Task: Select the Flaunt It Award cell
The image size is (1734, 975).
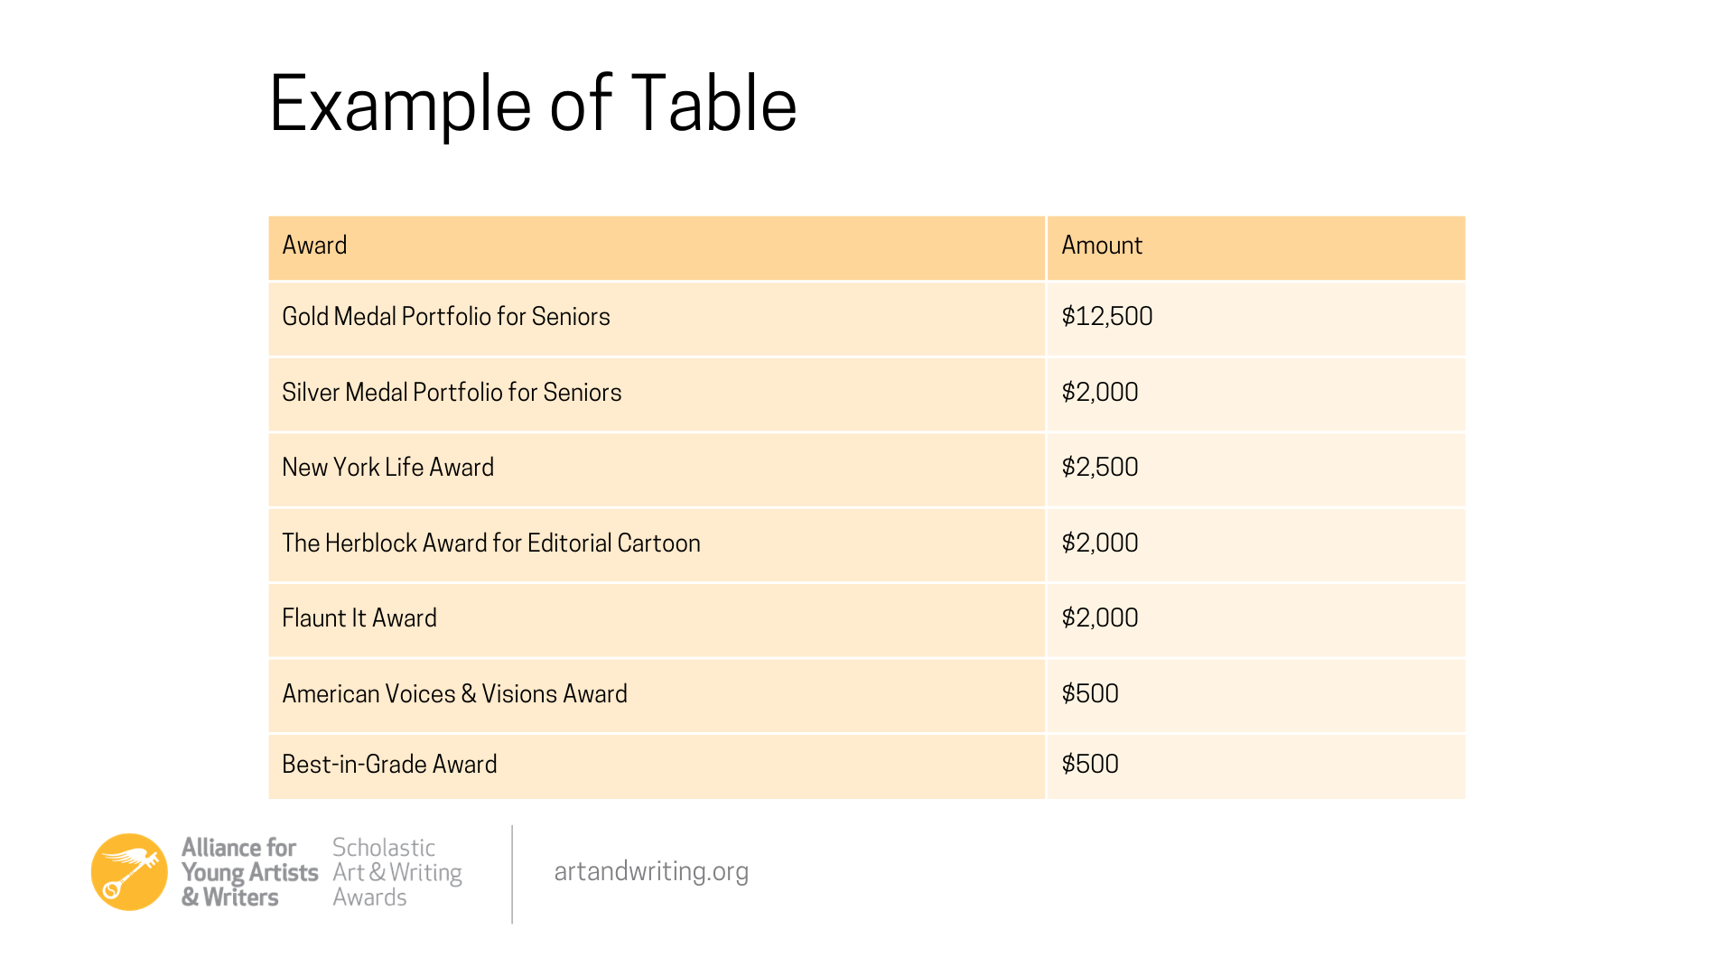Action: (x=359, y=618)
